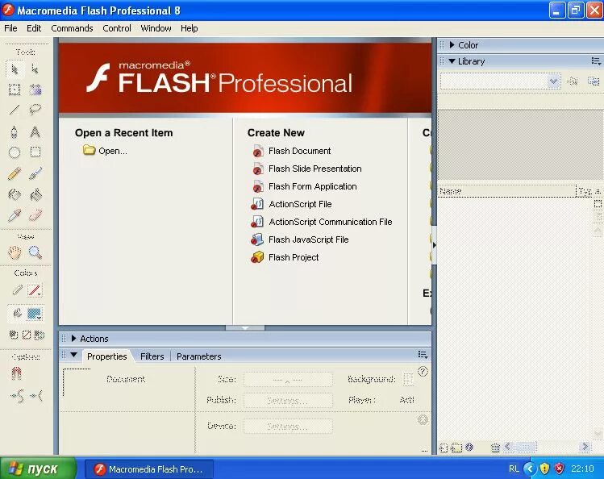Viewport: 604px width, 479px height.
Task: Open the stroke color swatch
Action: coord(35,291)
